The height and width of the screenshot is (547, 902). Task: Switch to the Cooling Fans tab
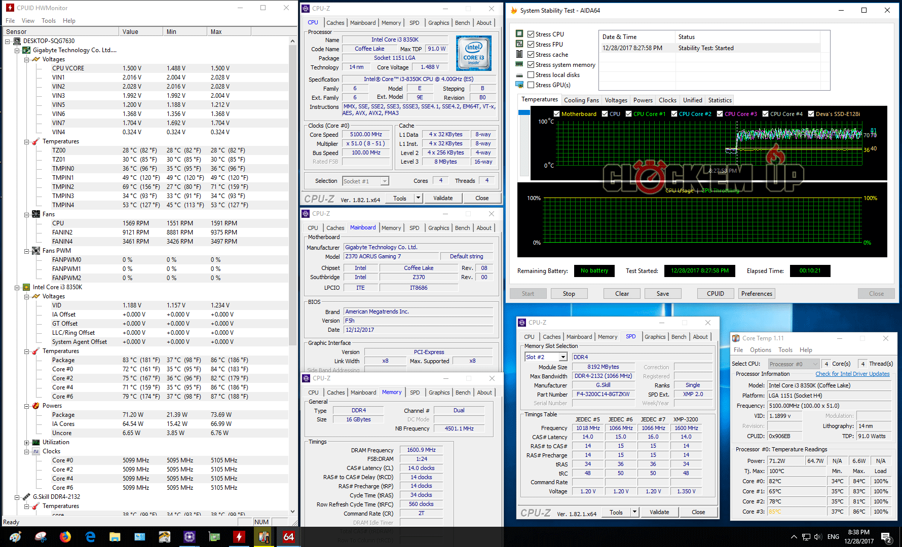coord(581,100)
